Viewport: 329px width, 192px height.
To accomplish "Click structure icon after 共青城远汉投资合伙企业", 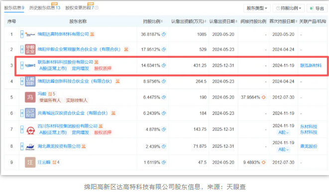I will (113, 113).
